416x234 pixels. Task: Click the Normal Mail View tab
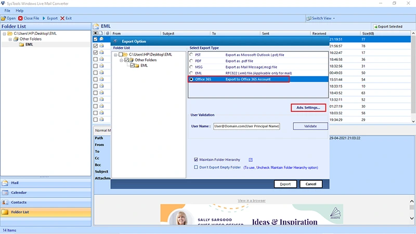pos(103,131)
